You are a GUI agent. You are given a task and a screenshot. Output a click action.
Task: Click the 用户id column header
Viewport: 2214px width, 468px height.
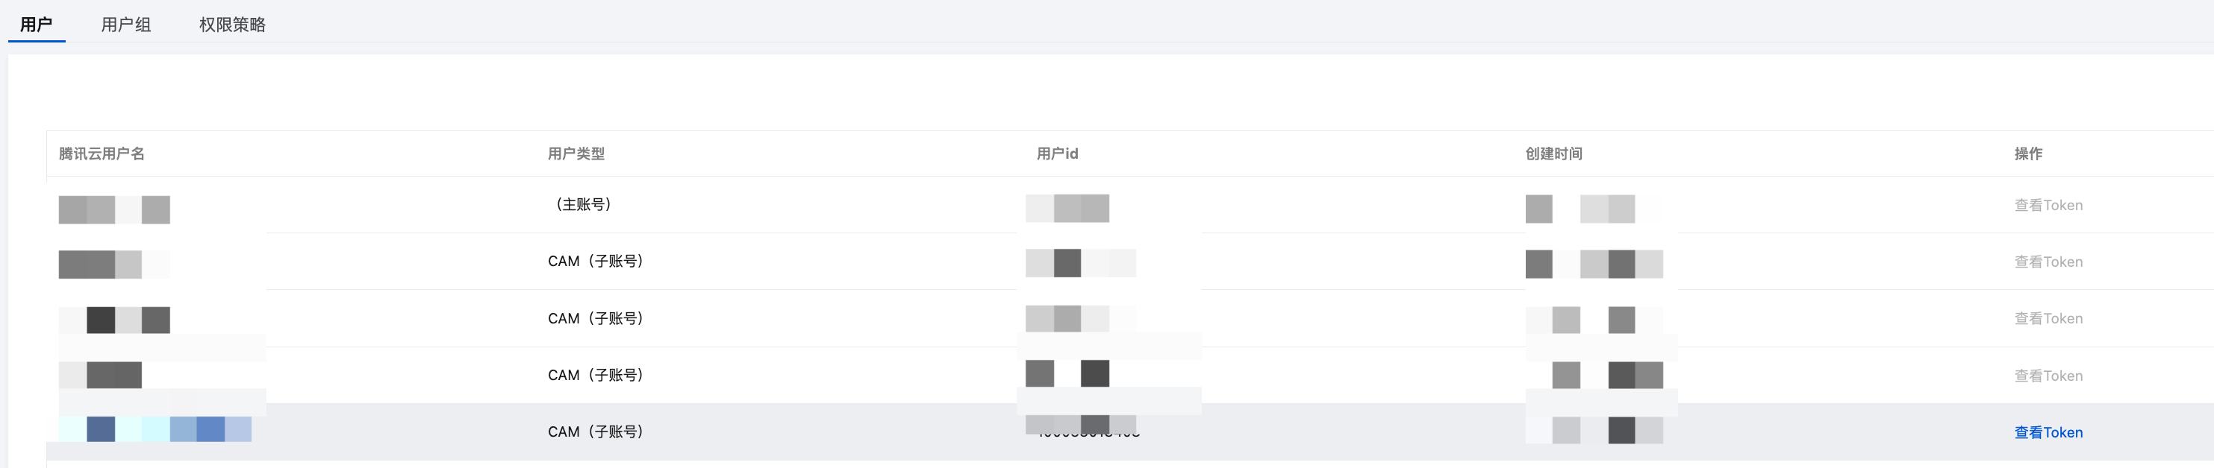click(x=1056, y=154)
